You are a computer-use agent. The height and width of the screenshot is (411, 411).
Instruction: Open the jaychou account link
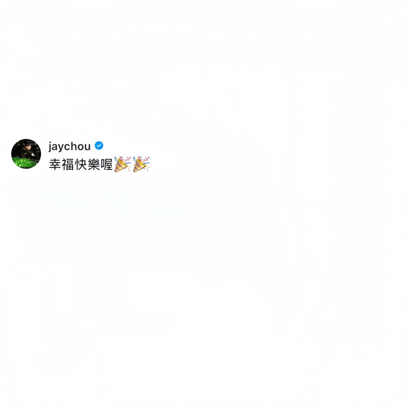pyautogui.click(x=69, y=146)
